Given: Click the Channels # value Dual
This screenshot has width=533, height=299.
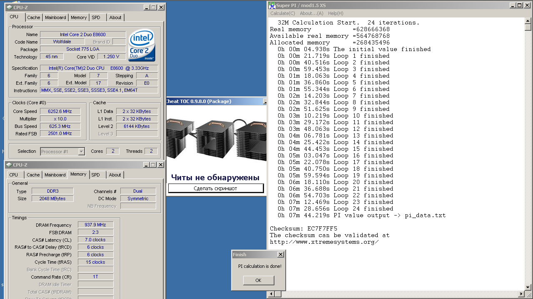Looking at the screenshot, I should point(138,191).
